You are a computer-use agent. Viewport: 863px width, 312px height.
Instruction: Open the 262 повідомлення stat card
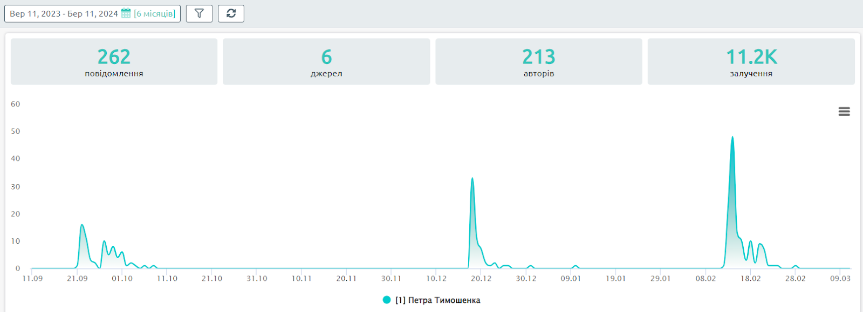(114, 61)
